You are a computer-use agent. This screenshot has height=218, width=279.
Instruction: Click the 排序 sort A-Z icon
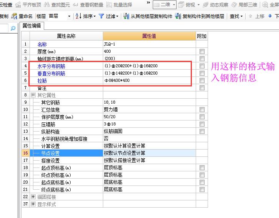click(x=78, y=16)
